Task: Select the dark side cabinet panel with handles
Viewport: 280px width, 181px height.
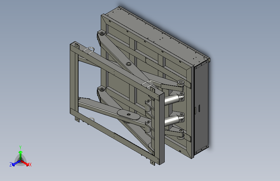Action: (x=201, y=109)
